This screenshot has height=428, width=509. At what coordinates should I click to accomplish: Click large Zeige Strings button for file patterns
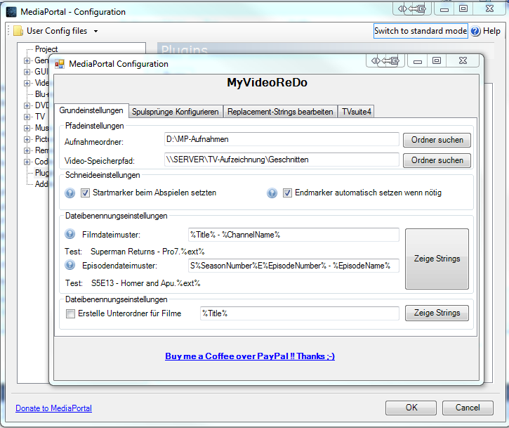click(x=437, y=259)
